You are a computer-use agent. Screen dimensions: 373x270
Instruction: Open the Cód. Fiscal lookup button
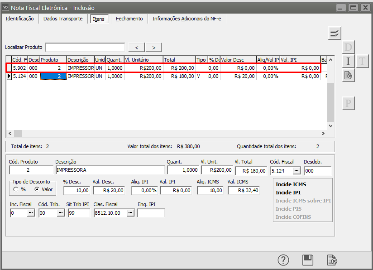(296, 171)
